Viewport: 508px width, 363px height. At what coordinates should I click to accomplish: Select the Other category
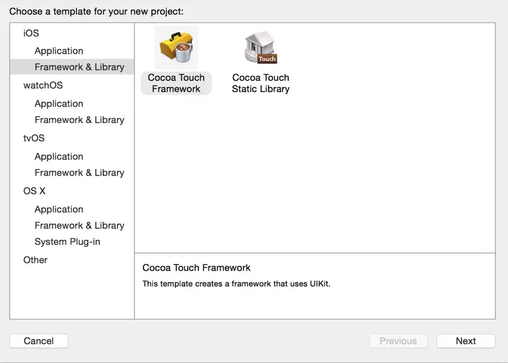click(x=35, y=259)
